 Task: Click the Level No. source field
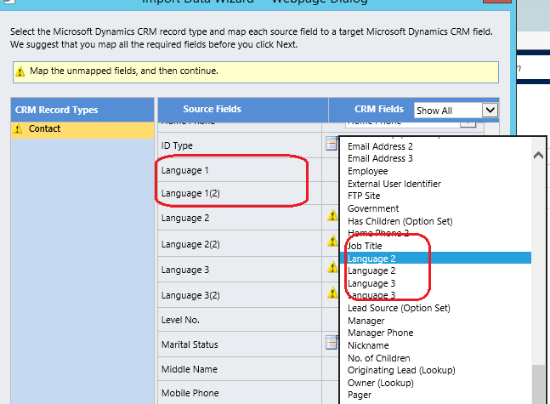[180, 320]
